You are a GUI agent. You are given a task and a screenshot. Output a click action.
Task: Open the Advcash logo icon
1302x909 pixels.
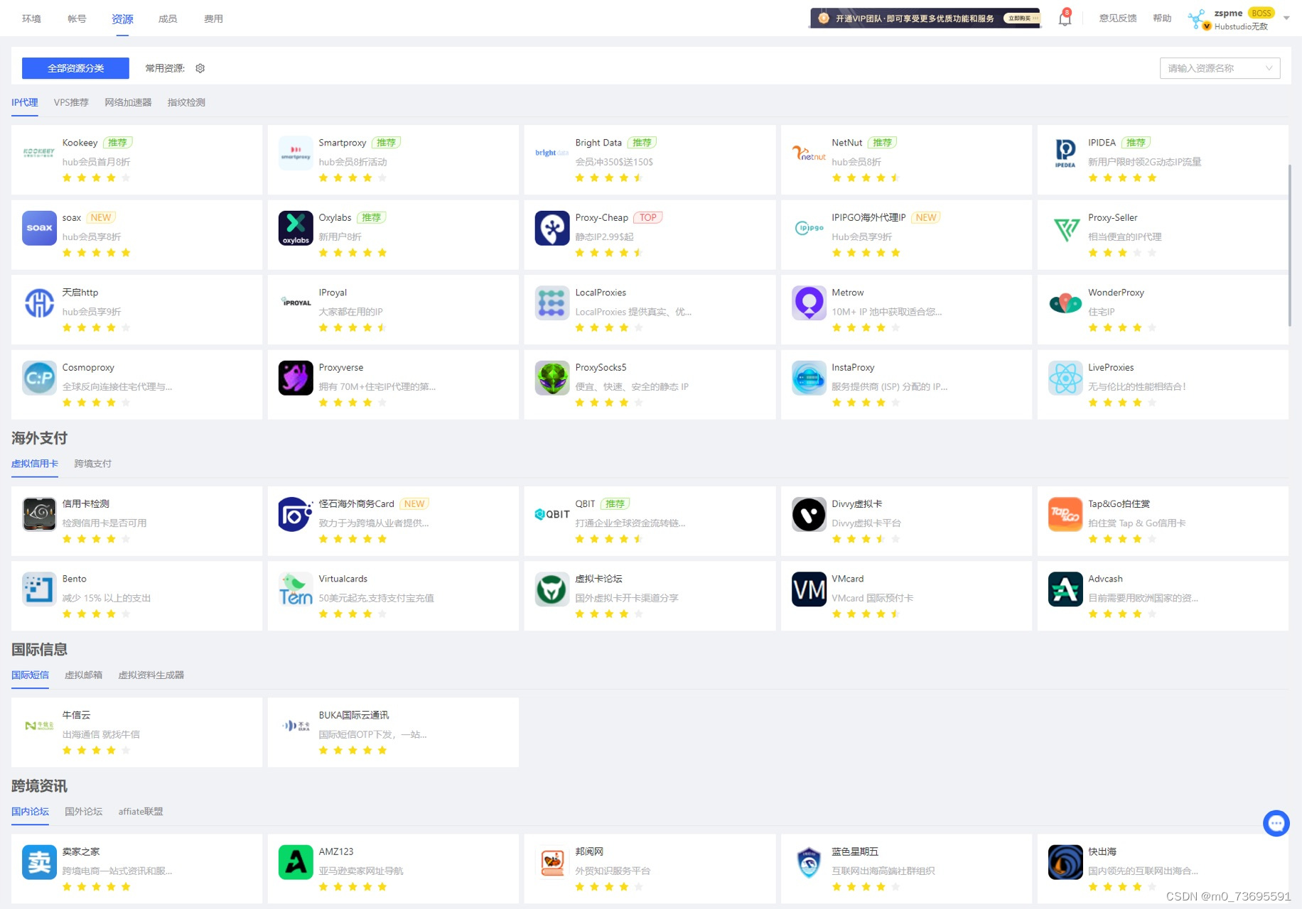(1065, 589)
